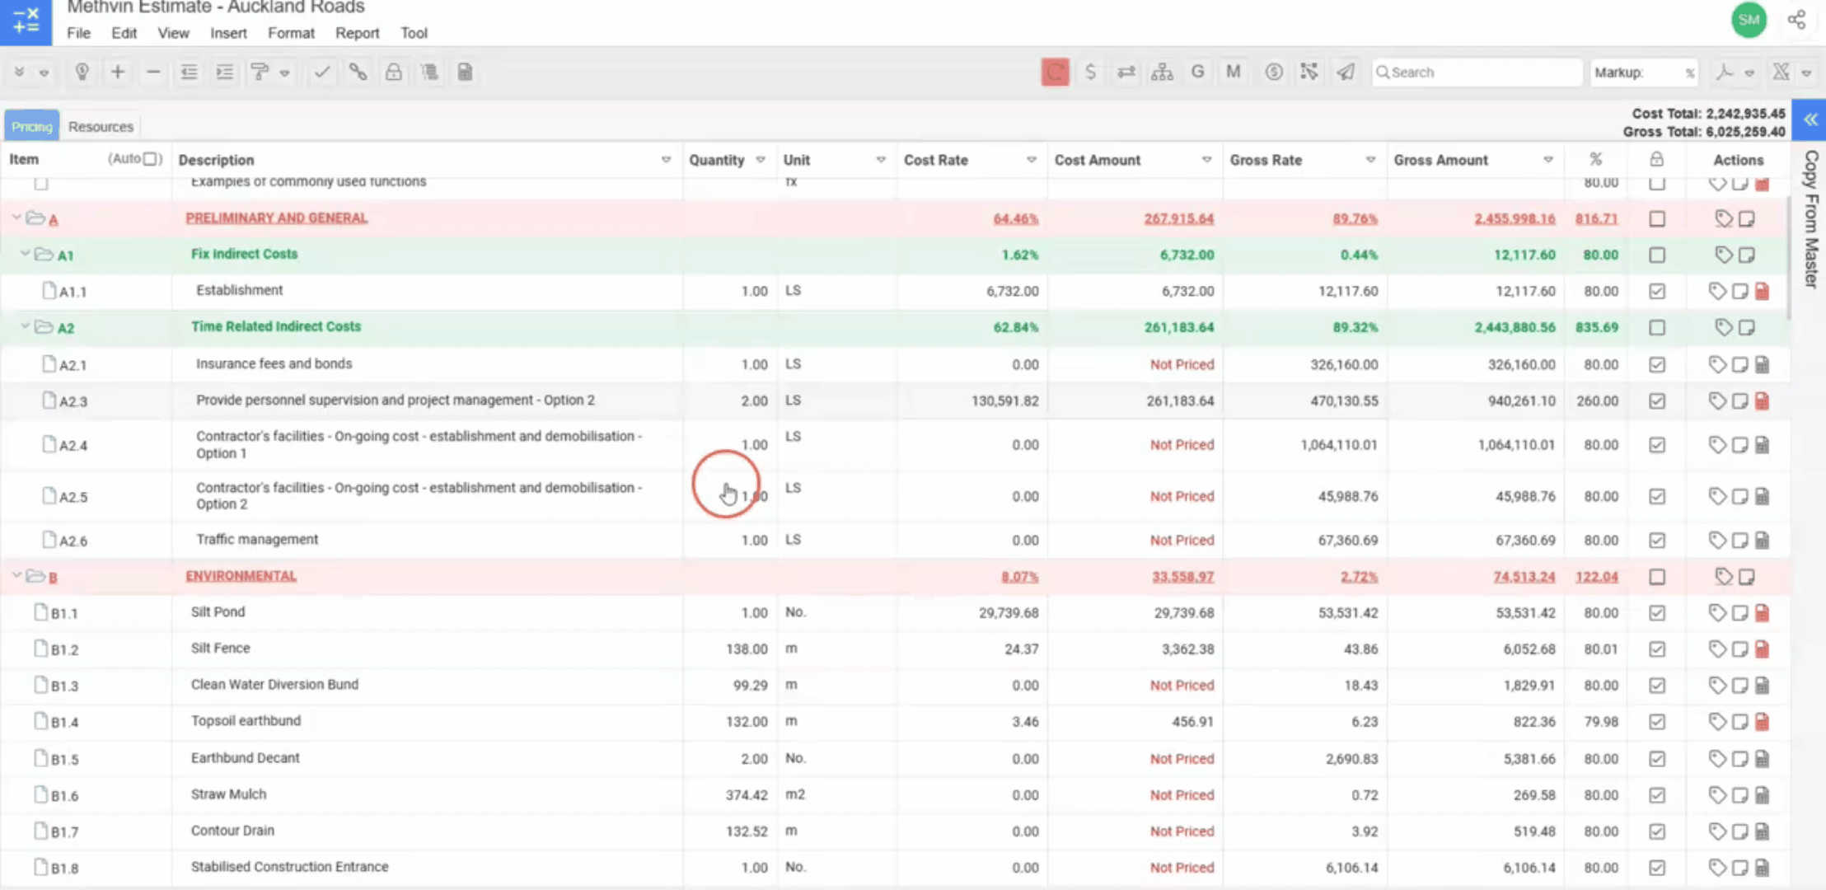This screenshot has width=1826, height=890.
Task: Open the Description column filter dropdown
Action: 666,160
